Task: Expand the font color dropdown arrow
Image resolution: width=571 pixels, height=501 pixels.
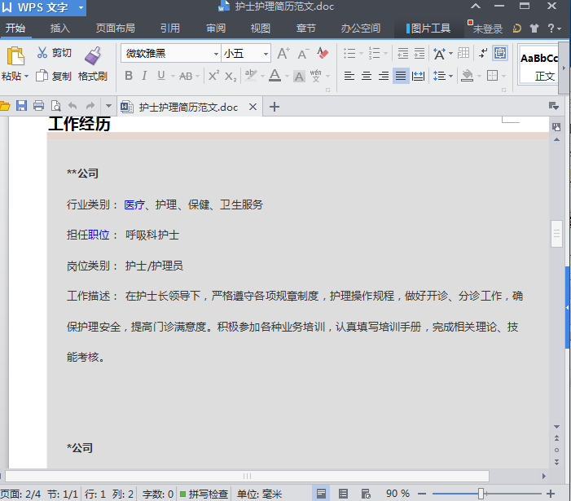Action: point(287,76)
